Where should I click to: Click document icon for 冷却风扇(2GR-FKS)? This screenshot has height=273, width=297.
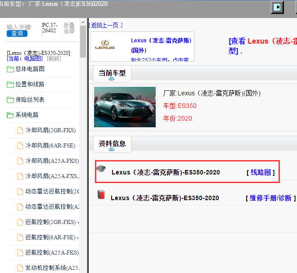(20, 130)
